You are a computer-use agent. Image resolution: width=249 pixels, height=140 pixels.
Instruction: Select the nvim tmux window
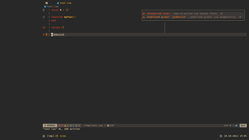tap(63, 136)
